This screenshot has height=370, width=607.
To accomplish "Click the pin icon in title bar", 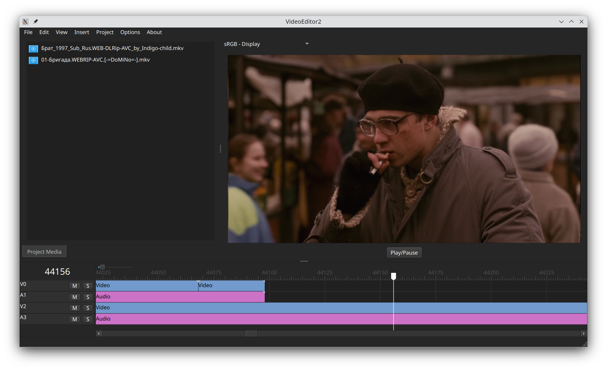I will click(x=35, y=22).
